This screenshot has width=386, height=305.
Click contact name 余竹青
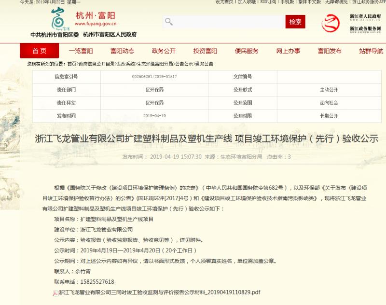click(x=83, y=272)
